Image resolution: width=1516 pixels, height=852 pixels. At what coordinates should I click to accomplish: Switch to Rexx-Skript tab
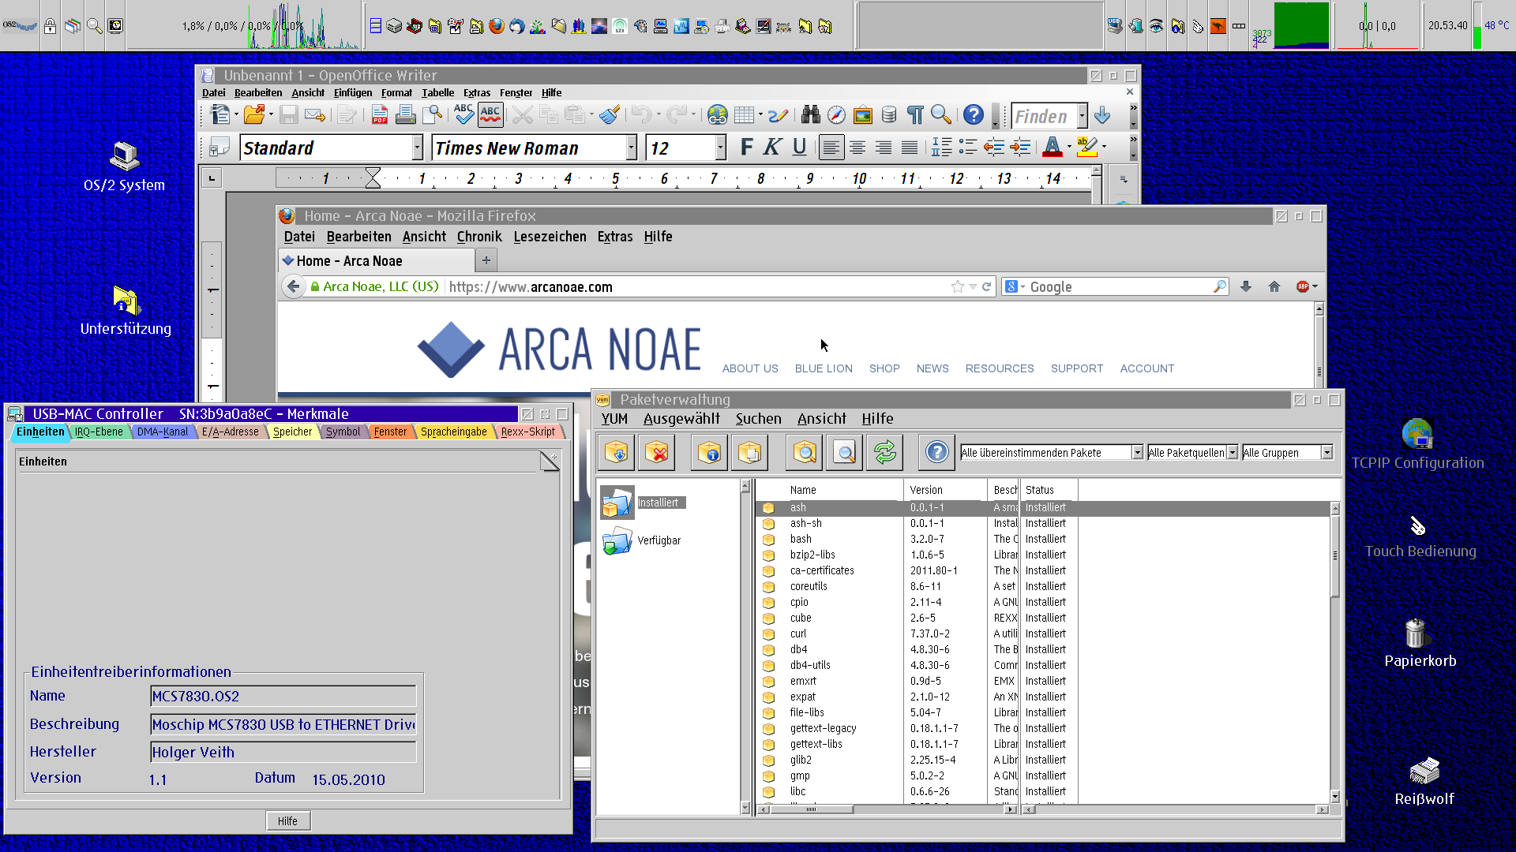[527, 432]
